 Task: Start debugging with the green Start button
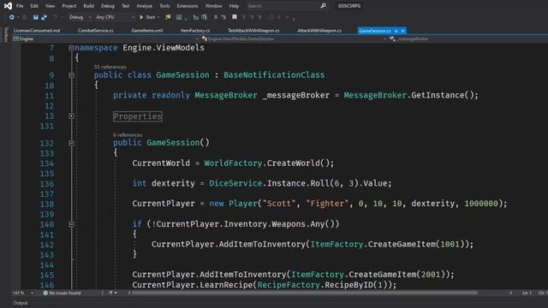[147, 17]
